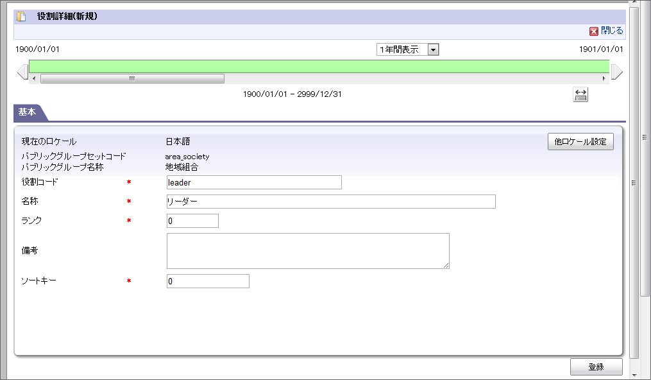Image resolution: width=651 pixels, height=380 pixels.
Task: Click the green term bar on timeline
Action: point(319,67)
